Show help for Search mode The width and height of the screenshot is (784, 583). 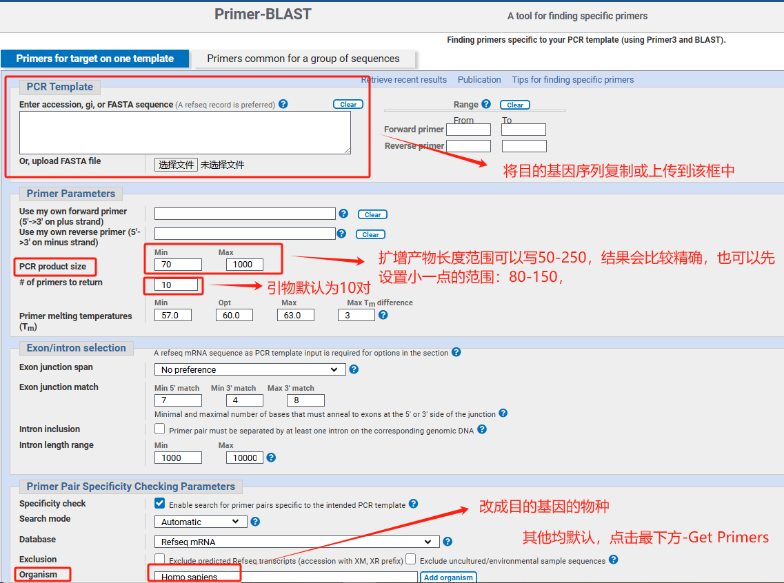click(x=255, y=522)
